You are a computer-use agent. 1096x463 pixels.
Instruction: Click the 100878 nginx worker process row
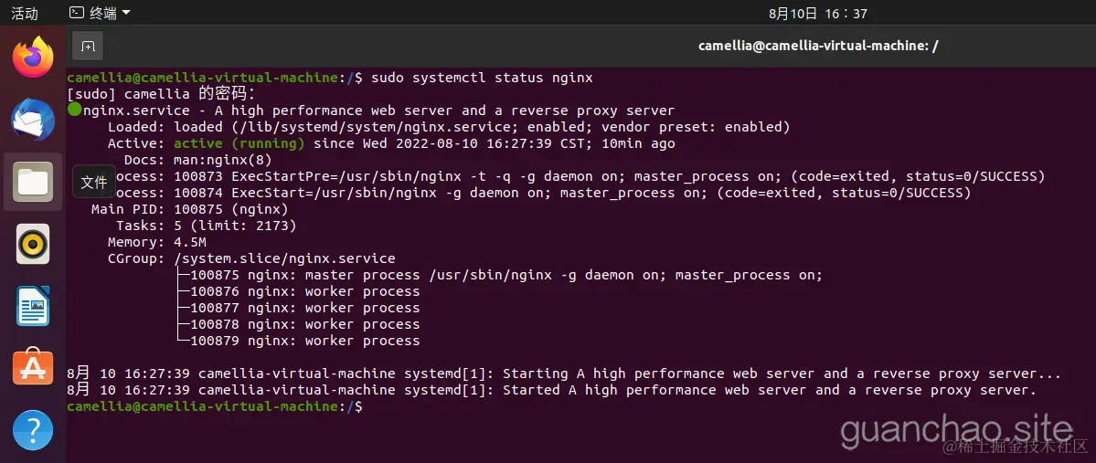299,324
